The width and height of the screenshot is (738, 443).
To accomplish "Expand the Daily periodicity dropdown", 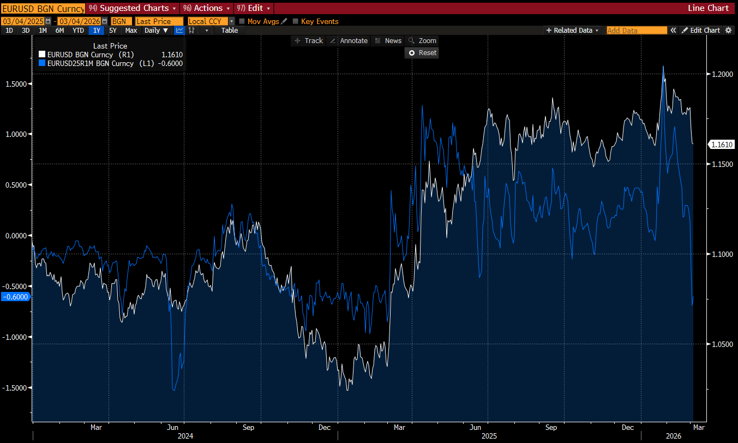I will (x=157, y=31).
